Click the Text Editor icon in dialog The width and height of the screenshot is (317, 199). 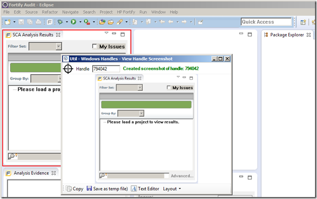click(134, 188)
